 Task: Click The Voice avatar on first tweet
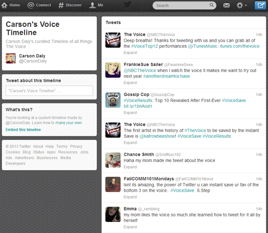pyautogui.click(x=113, y=40)
